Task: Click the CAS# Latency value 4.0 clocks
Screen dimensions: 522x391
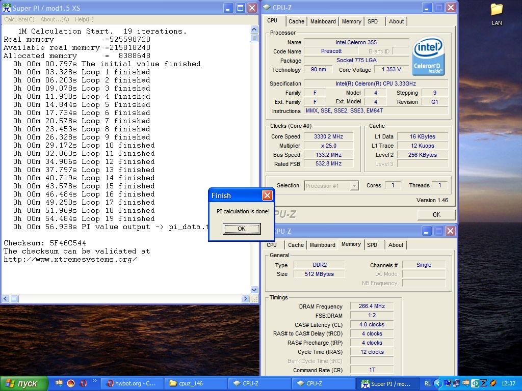Action: click(x=372, y=324)
